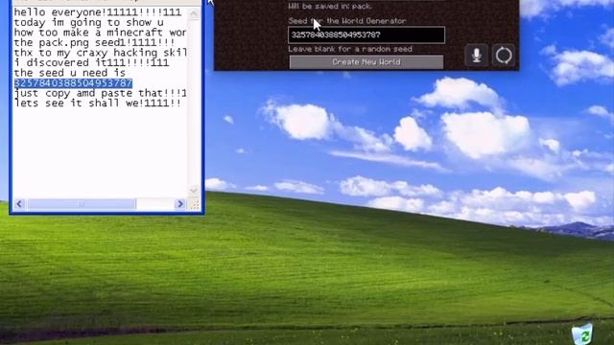Click the line starting "thx to my craxy hacking"

point(101,53)
